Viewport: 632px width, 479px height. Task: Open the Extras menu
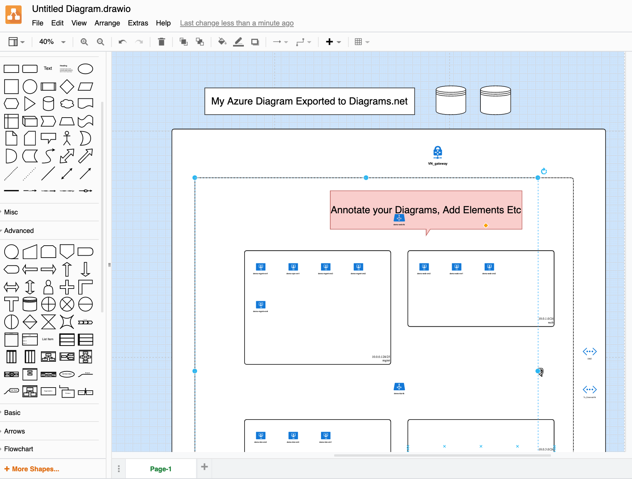click(138, 23)
